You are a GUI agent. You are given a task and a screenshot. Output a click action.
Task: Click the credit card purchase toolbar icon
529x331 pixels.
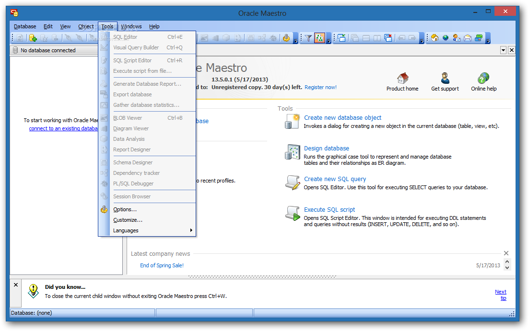pos(479,38)
